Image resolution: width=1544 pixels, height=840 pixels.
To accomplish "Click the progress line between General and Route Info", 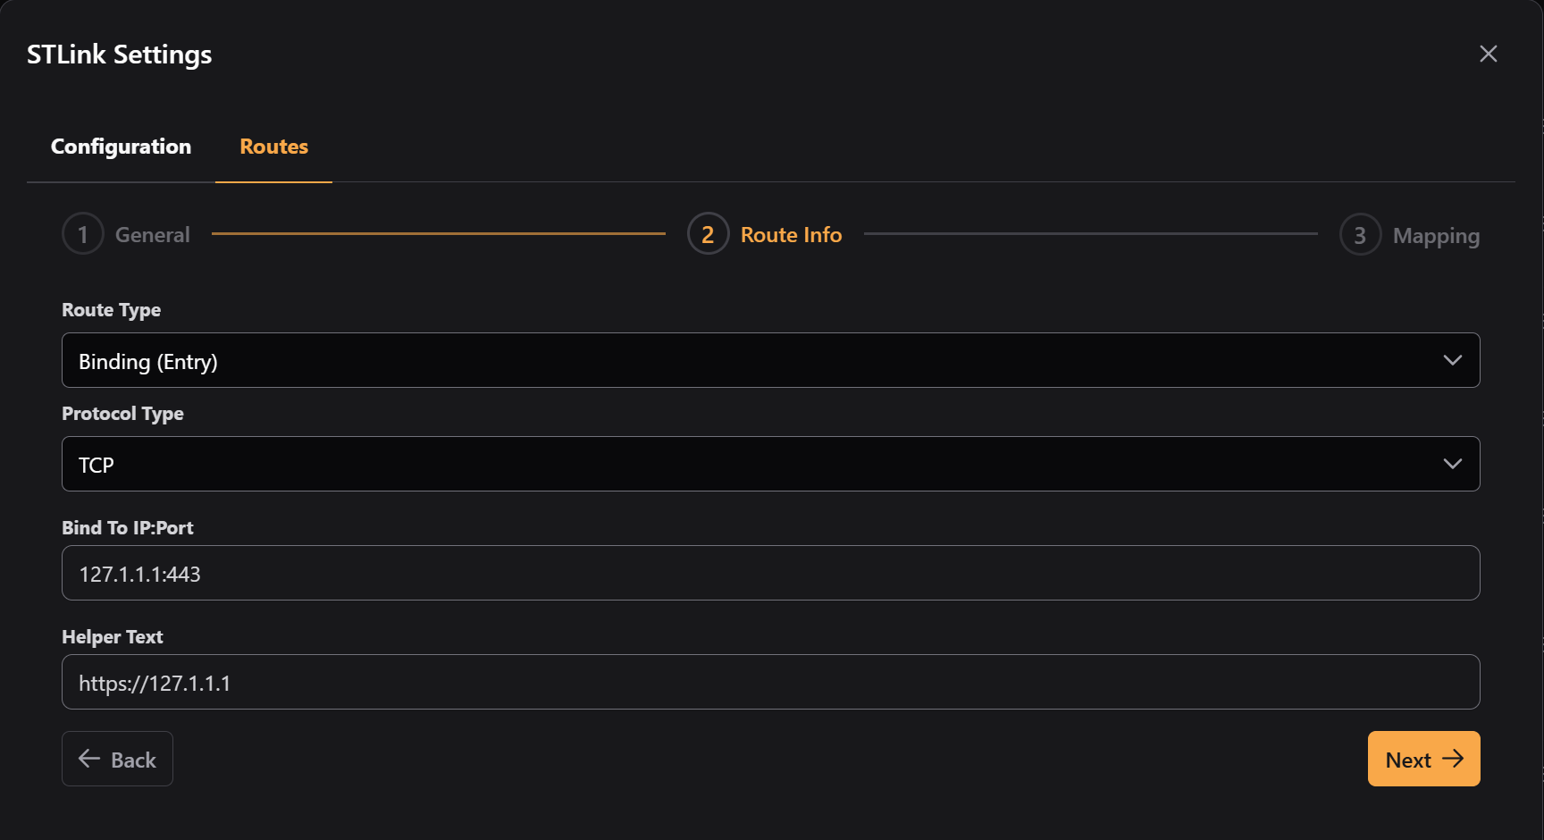I will (x=435, y=233).
